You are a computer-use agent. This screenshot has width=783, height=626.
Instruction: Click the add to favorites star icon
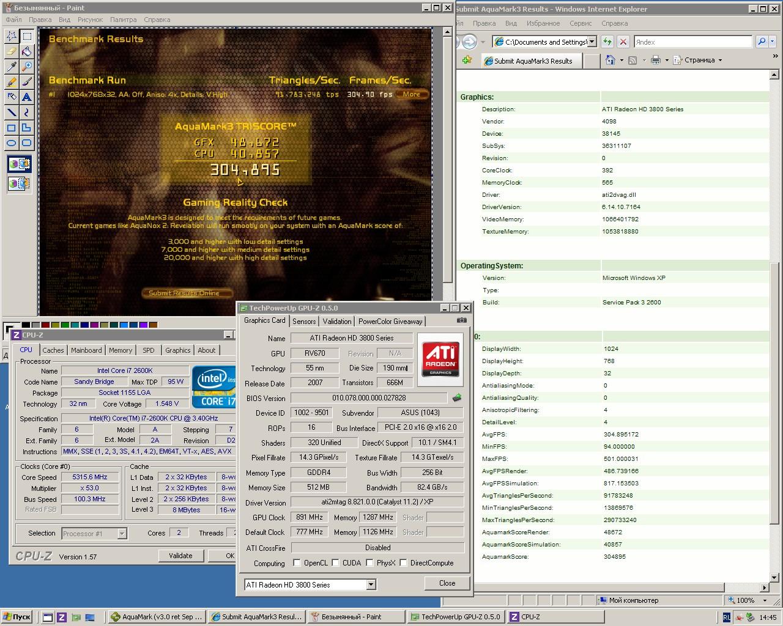pos(467,60)
